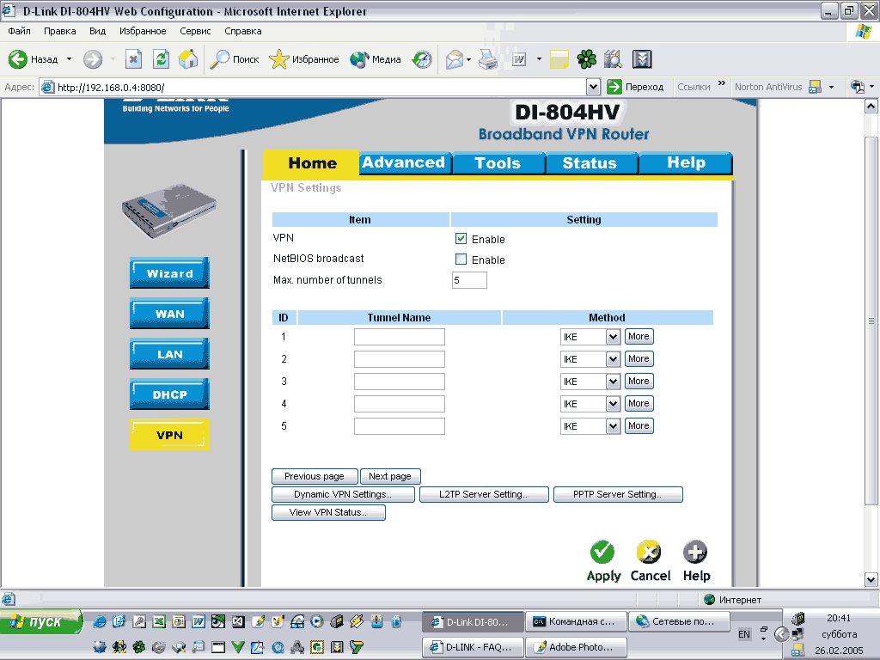Open Dynamic VPN Settings
This screenshot has width=880, height=660.
(x=343, y=494)
